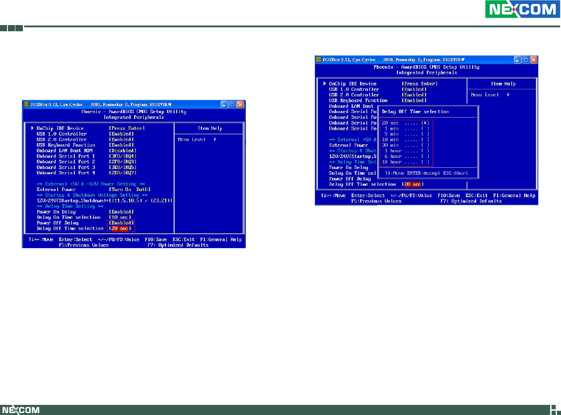
Task: Click the External +5V & +12V Power Setting heading
Action: (91, 184)
